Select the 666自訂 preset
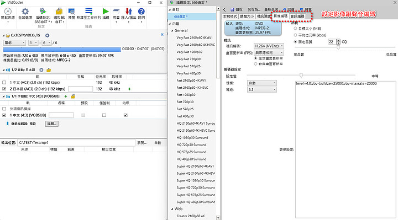 coord(192,17)
